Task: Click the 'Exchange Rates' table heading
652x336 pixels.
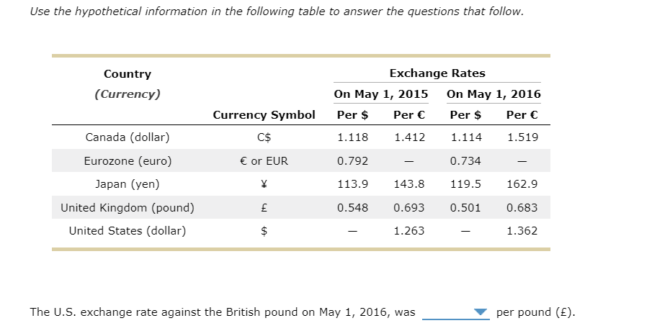Action: pos(437,73)
